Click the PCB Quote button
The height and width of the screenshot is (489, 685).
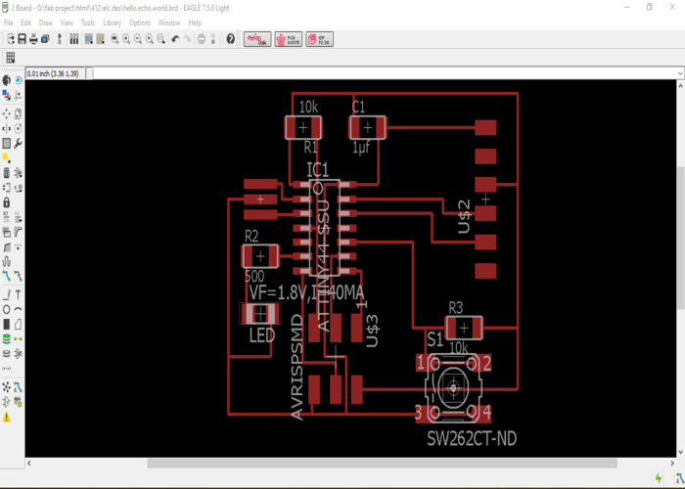coord(289,39)
